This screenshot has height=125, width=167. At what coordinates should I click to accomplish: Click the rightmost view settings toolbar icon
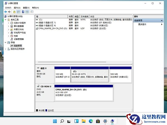point(32,12)
